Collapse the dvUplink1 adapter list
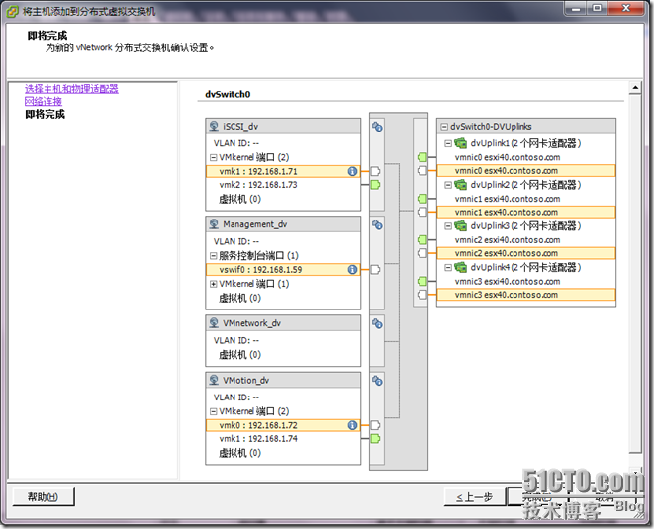 point(448,143)
